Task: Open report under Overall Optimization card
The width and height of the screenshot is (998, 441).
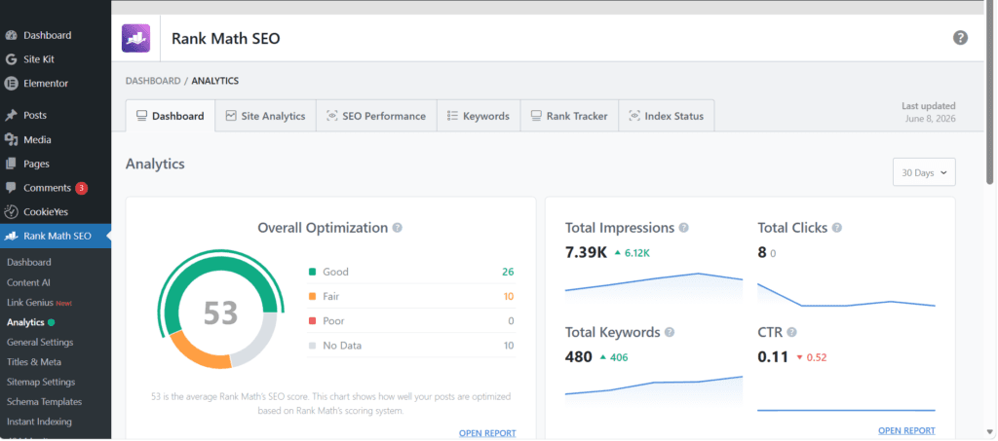Action: [x=487, y=433]
